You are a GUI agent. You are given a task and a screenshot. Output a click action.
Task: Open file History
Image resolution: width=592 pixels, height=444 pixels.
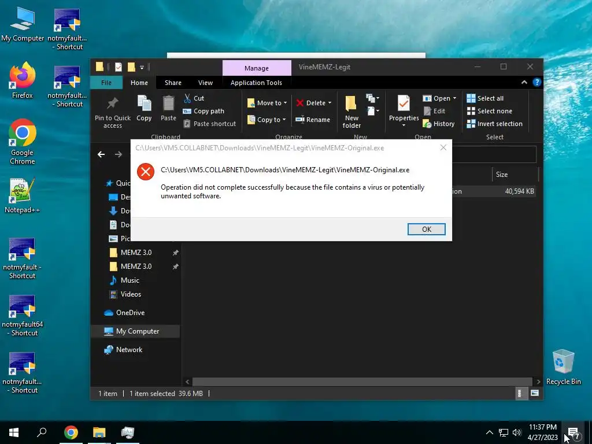pyautogui.click(x=439, y=124)
